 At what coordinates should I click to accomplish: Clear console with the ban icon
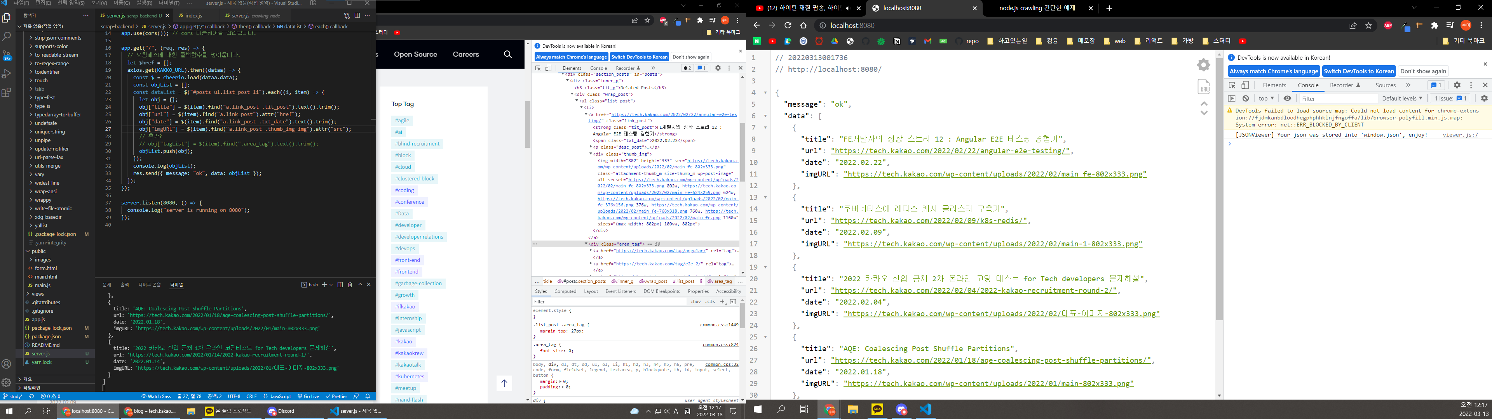click(x=1246, y=99)
